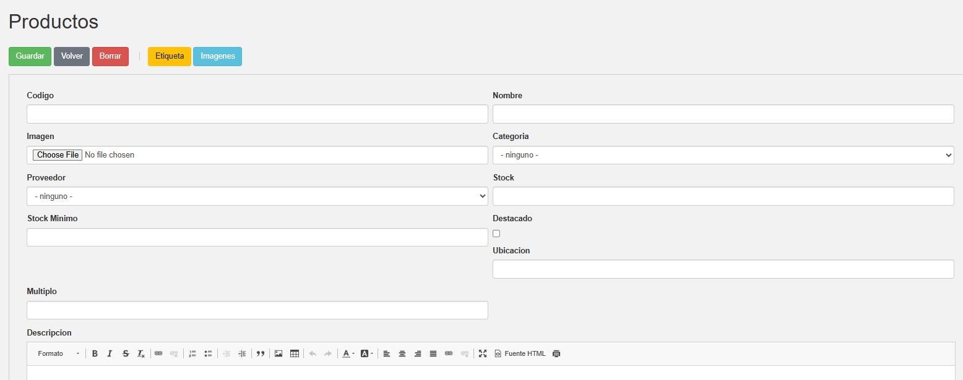Apply italic formatting in the editor
Screen dimensions: 963x380
[x=110, y=353]
